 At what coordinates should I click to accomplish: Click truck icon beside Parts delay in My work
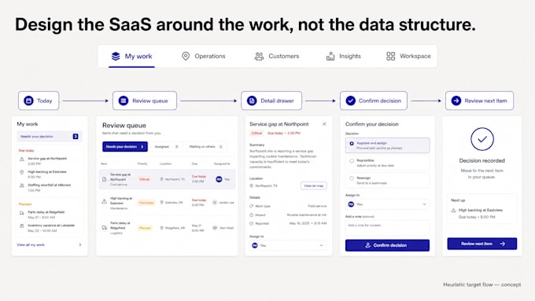[22, 213]
